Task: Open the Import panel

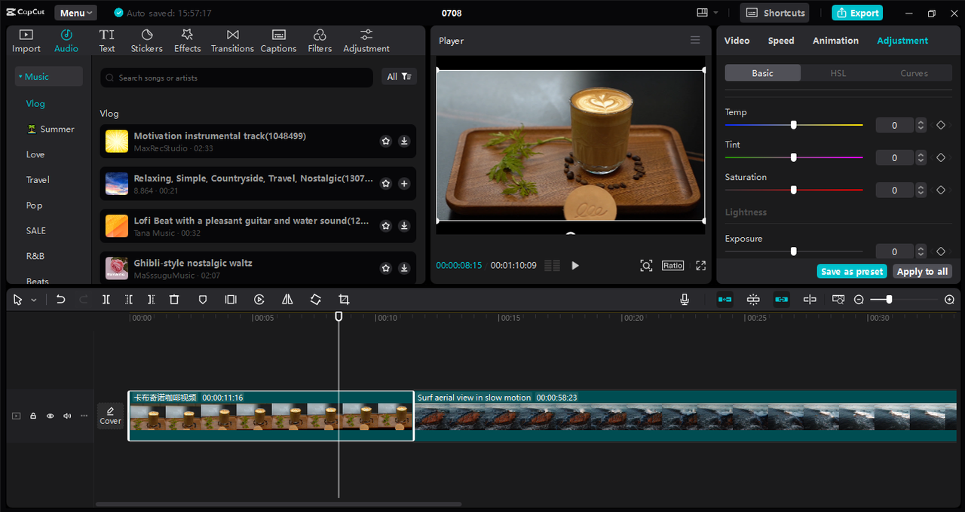Action: [x=26, y=41]
